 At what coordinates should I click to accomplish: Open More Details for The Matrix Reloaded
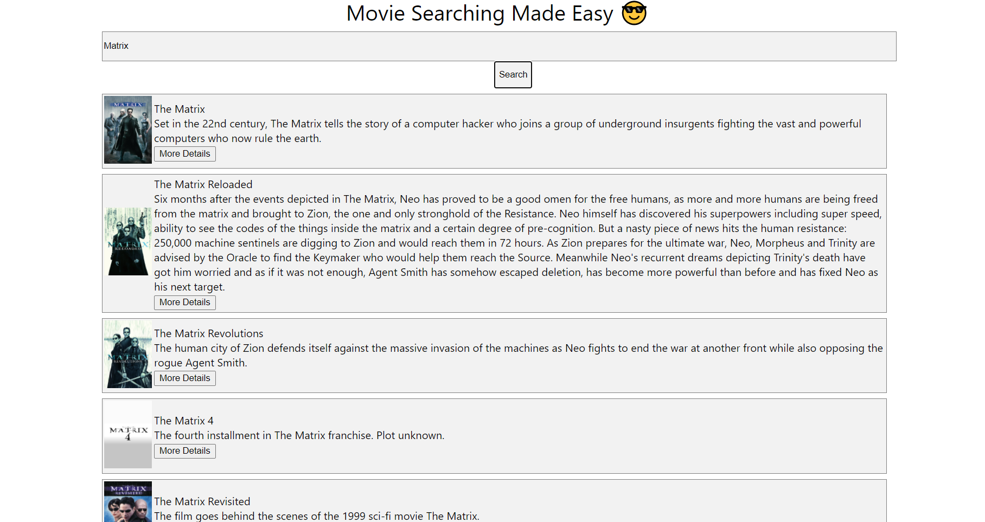click(184, 302)
